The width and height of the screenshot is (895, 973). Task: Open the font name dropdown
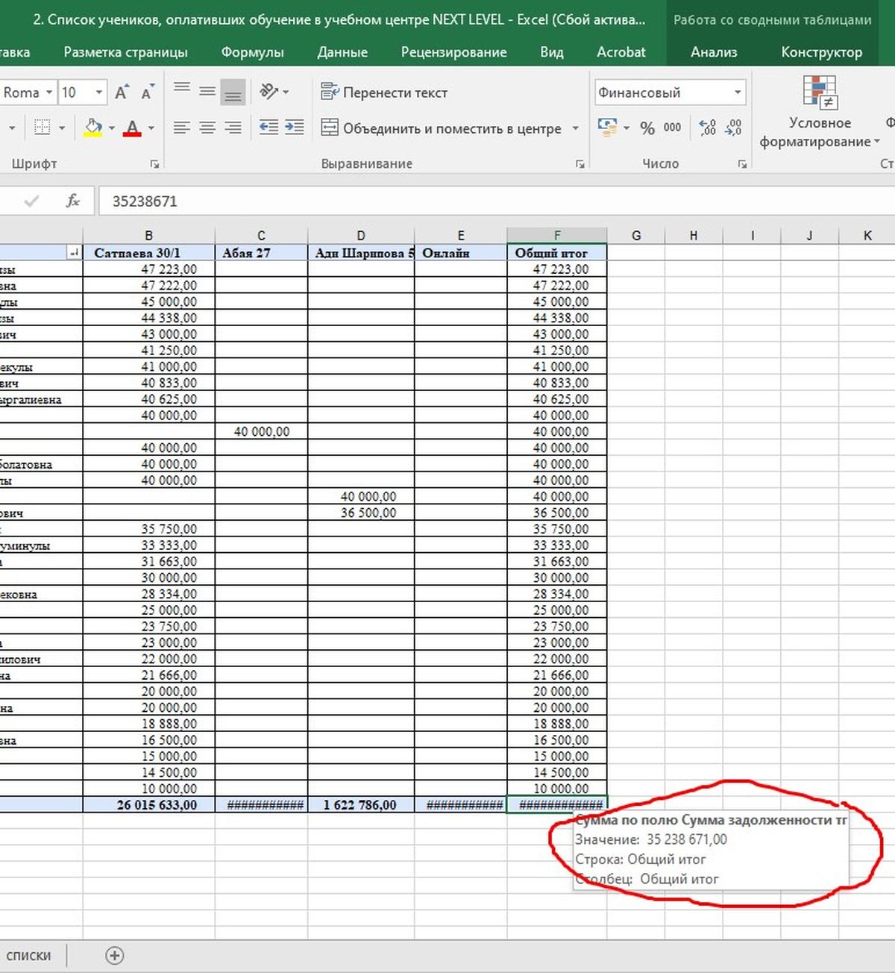point(49,93)
